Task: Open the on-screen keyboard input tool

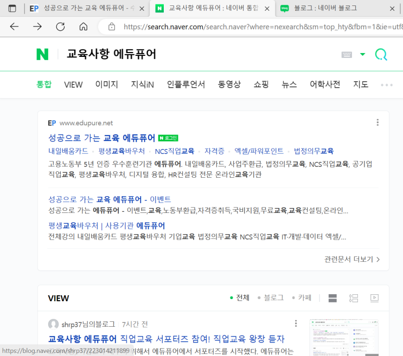Action: click(347, 54)
